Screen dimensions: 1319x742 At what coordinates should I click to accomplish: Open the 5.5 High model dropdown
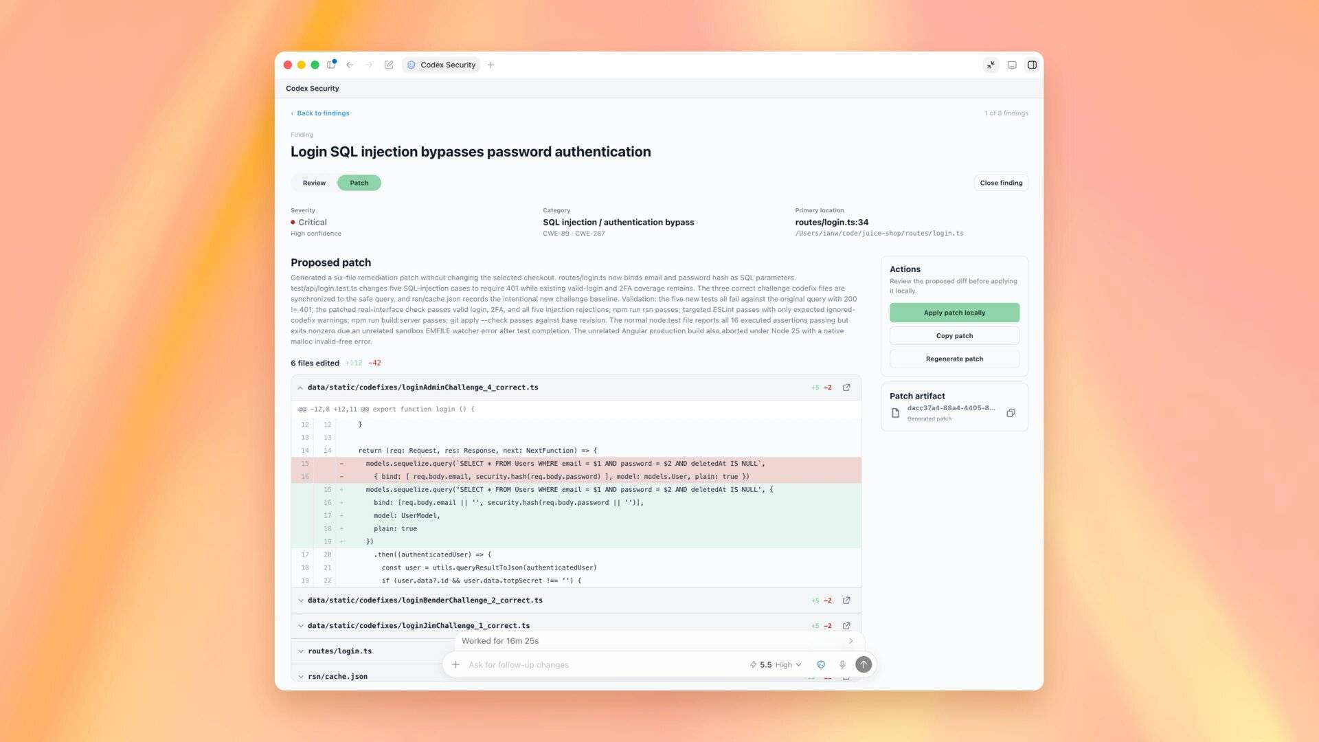pyautogui.click(x=776, y=665)
